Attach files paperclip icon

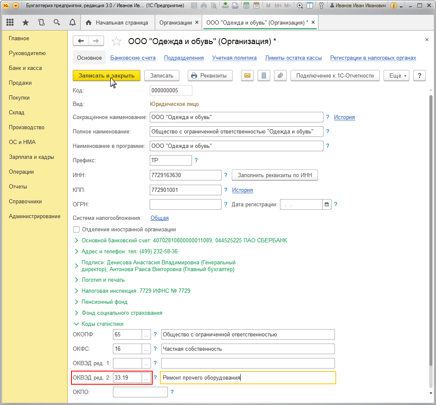coord(280,75)
